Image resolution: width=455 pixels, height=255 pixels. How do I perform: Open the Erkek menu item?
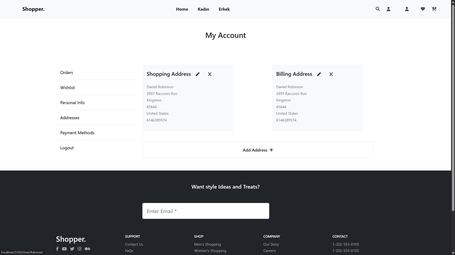224,9
